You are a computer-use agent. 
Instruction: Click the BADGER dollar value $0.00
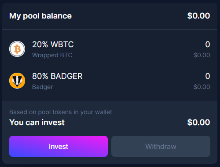pyautogui.click(x=202, y=87)
